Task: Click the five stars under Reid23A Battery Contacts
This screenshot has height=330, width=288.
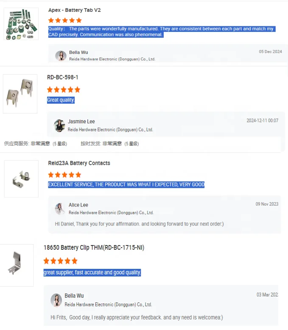Action: [x=64, y=175]
